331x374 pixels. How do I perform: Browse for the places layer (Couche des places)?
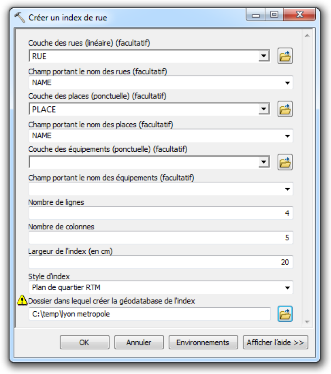click(x=285, y=109)
